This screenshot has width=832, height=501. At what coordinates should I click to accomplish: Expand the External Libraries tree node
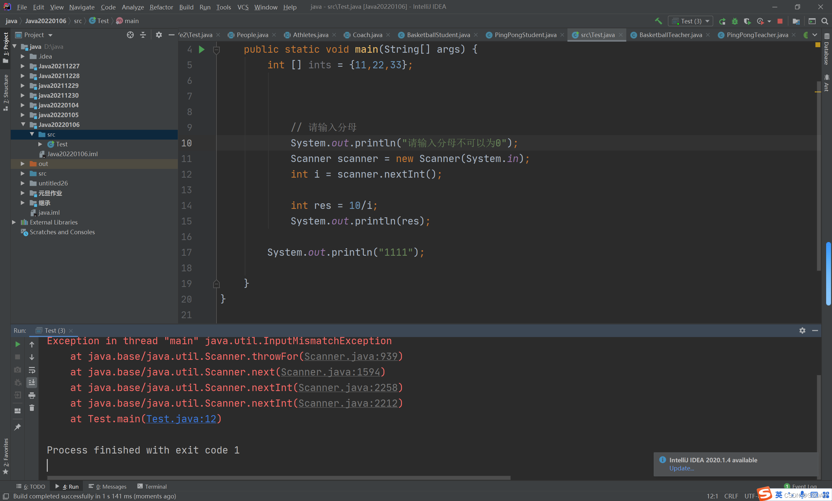[13, 222]
